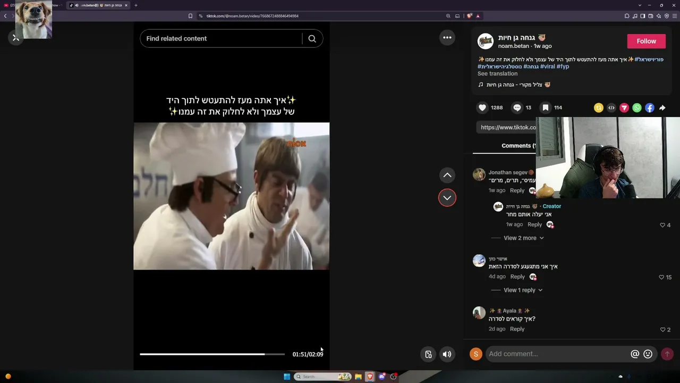Open the Brave browser taskbar icon
This screenshot has width=680, height=383.
pyautogui.click(x=370, y=377)
